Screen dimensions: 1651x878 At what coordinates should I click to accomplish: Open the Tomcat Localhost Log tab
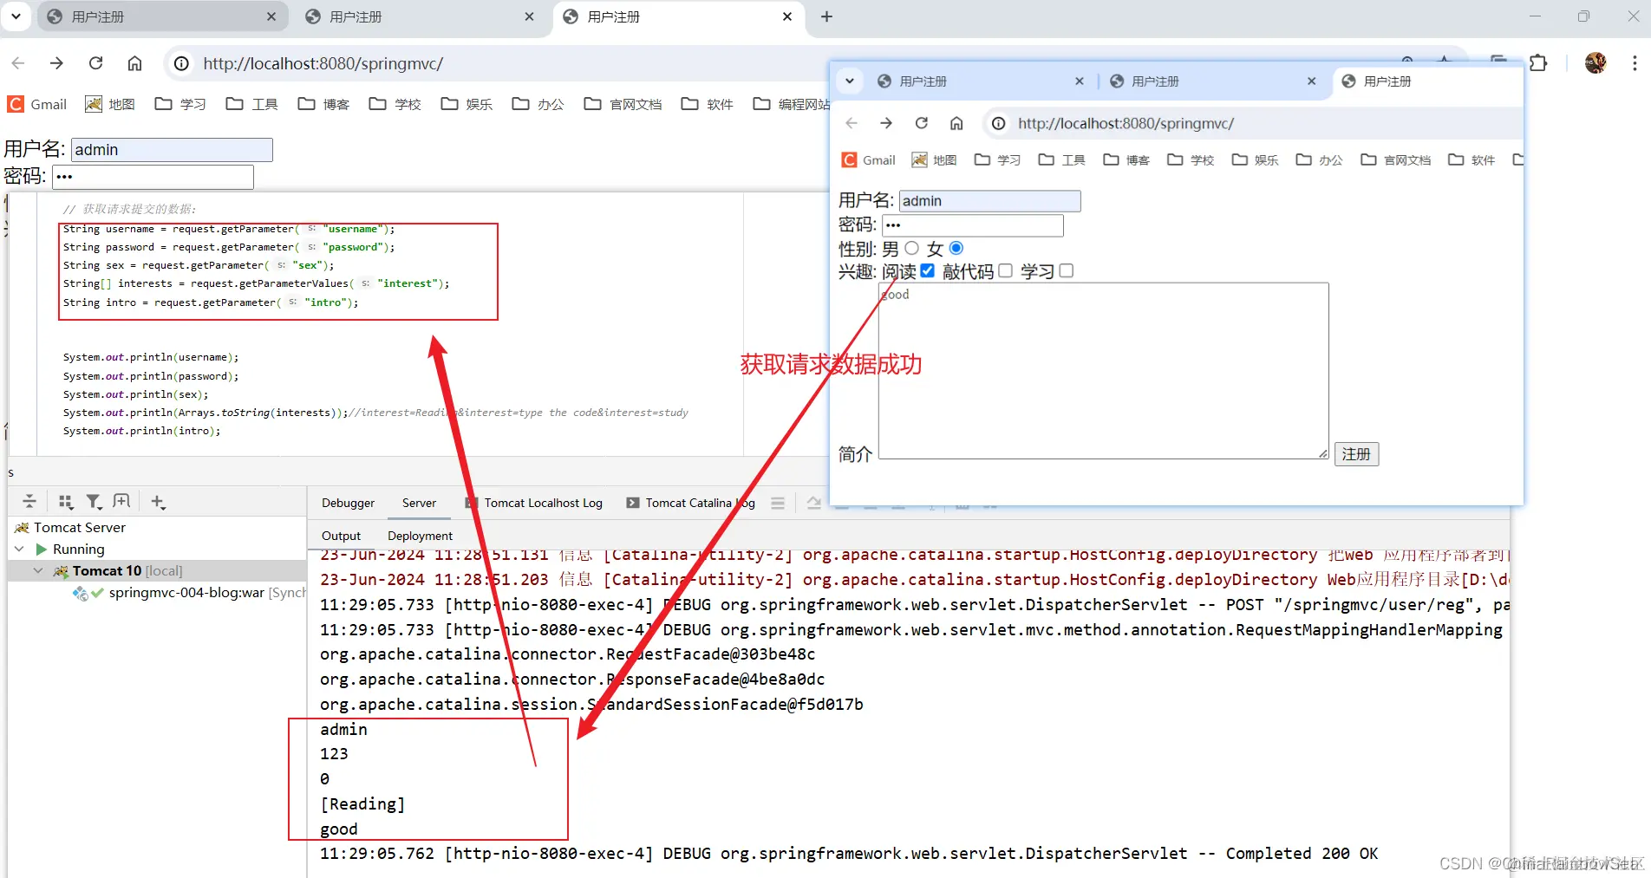point(534,503)
